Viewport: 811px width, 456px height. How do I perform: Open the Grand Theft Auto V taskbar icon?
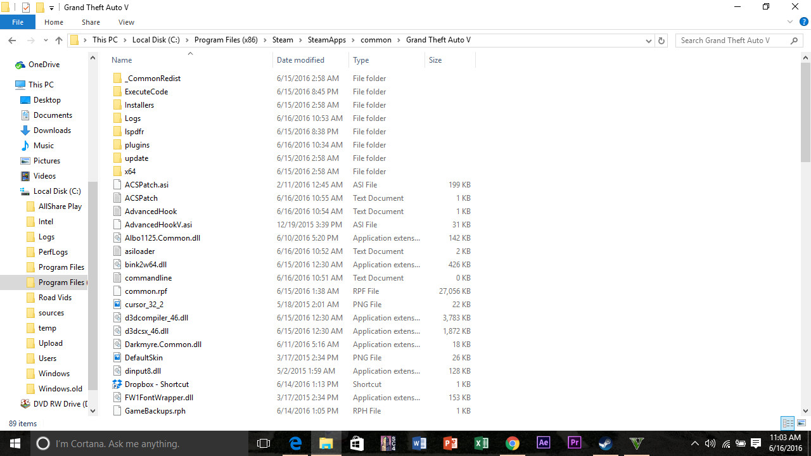pyautogui.click(x=636, y=443)
